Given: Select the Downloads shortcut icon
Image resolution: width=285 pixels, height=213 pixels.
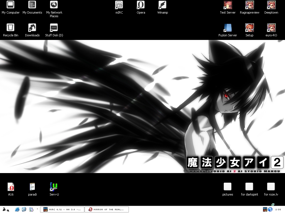Looking at the screenshot, I should (32, 27).
